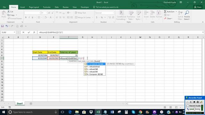Select '3 - Actual/365' basis option
205x115 pixels.
coord(95,72)
